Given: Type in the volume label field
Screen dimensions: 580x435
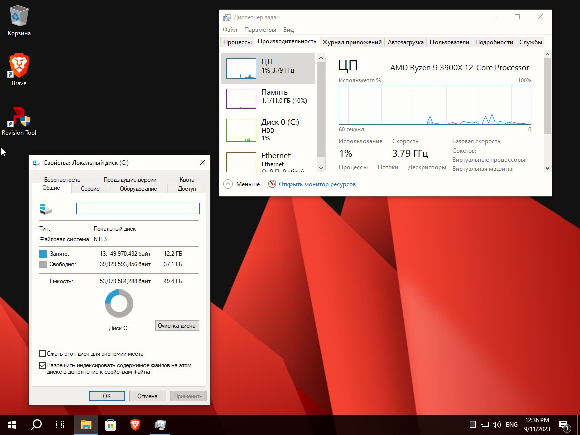Looking at the screenshot, I should point(137,208).
